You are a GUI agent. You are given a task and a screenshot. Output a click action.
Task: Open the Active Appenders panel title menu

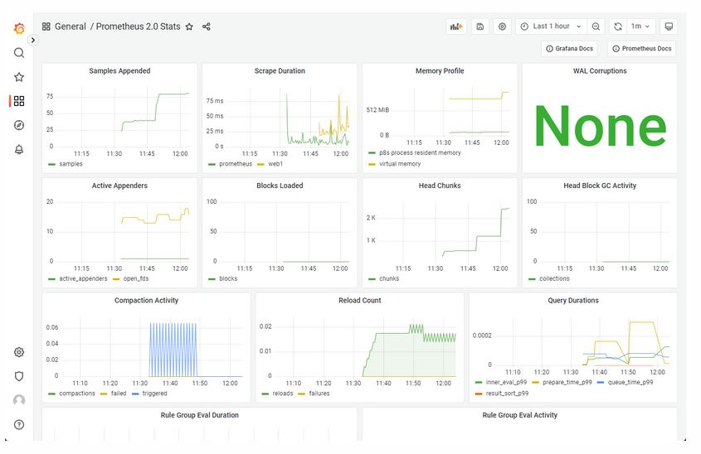(119, 186)
